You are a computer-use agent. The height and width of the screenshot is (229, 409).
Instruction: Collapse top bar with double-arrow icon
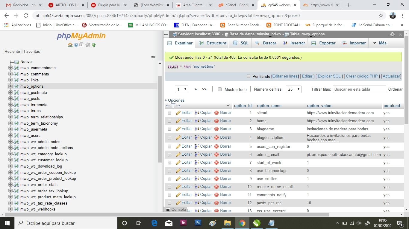click(x=400, y=34)
